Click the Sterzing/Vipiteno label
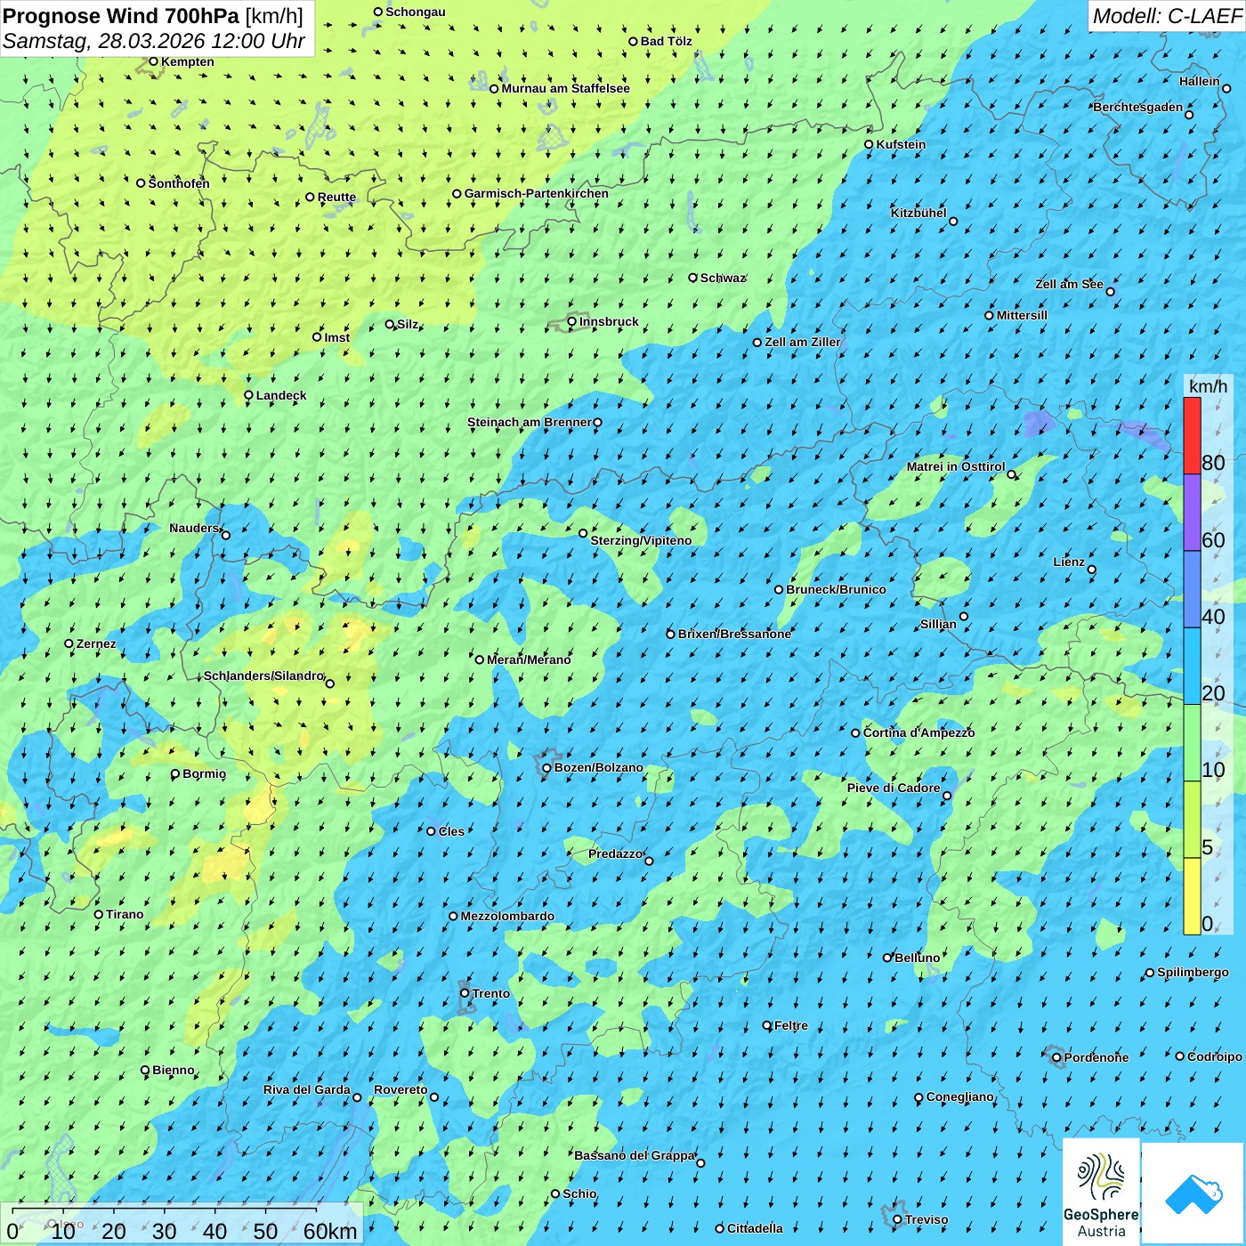Viewport: 1246px width, 1246px height. pos(641,540)
